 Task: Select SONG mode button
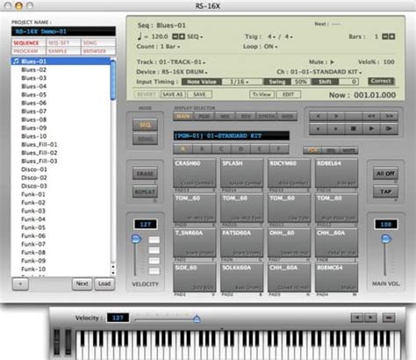pyautogui.click(x=145, y=139)
